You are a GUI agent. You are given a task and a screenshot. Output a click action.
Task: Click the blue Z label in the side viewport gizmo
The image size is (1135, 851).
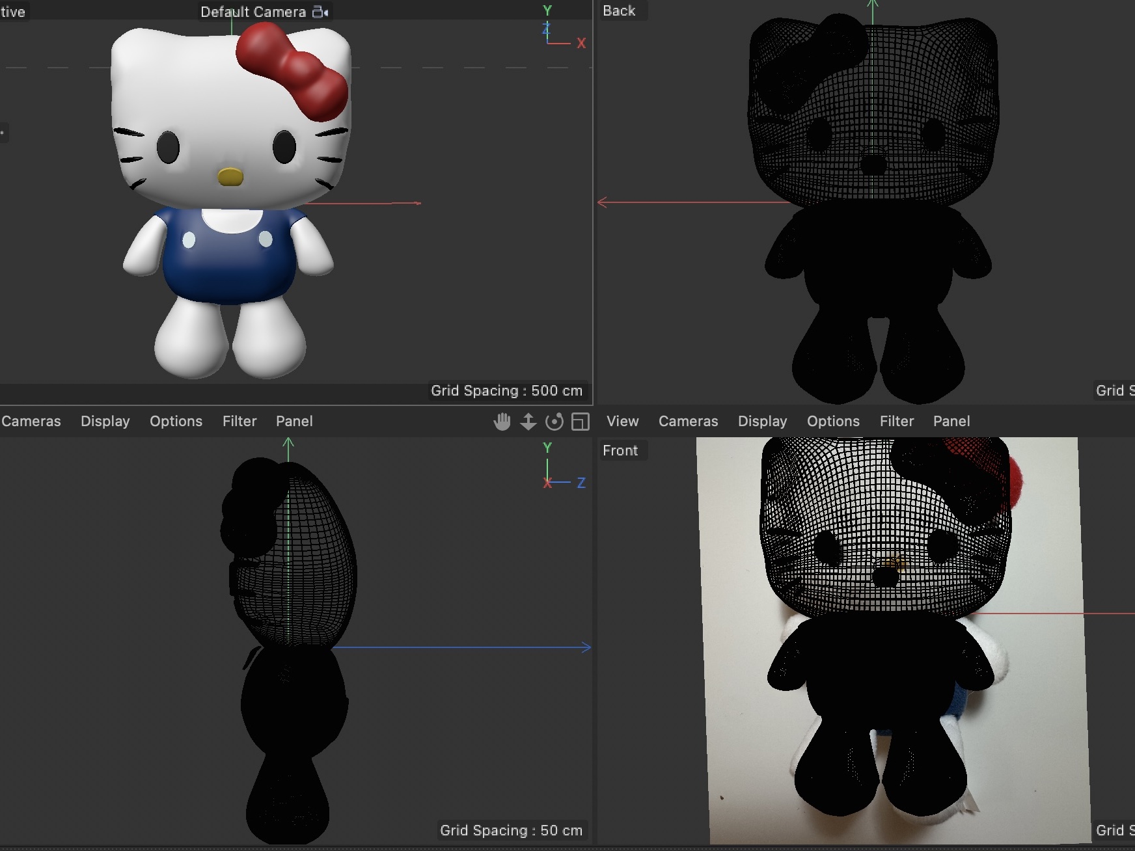tap(581, 482)
